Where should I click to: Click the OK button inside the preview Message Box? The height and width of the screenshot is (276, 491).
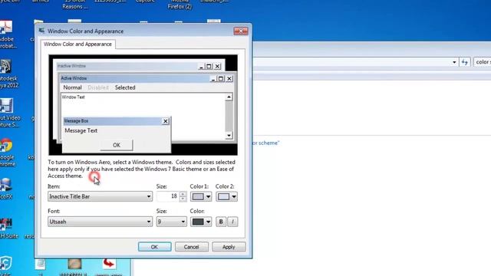[117, 145]
